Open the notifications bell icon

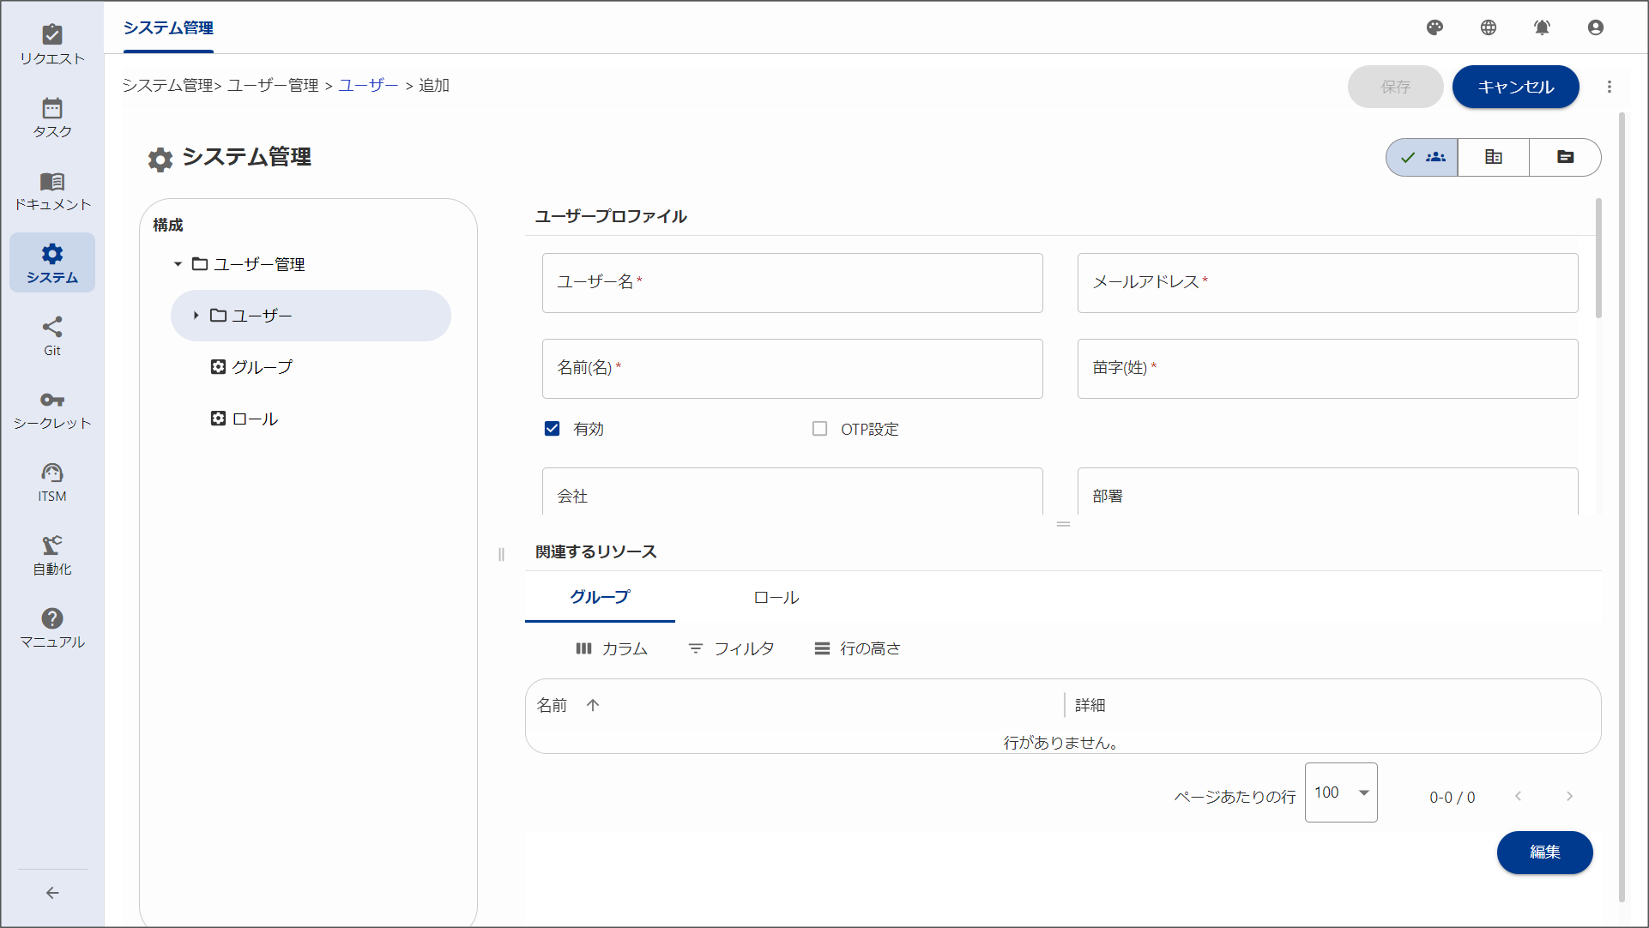click(1542, 27)
